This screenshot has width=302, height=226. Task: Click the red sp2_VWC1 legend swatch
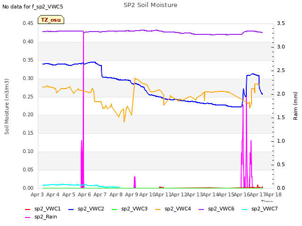point(28,209)
